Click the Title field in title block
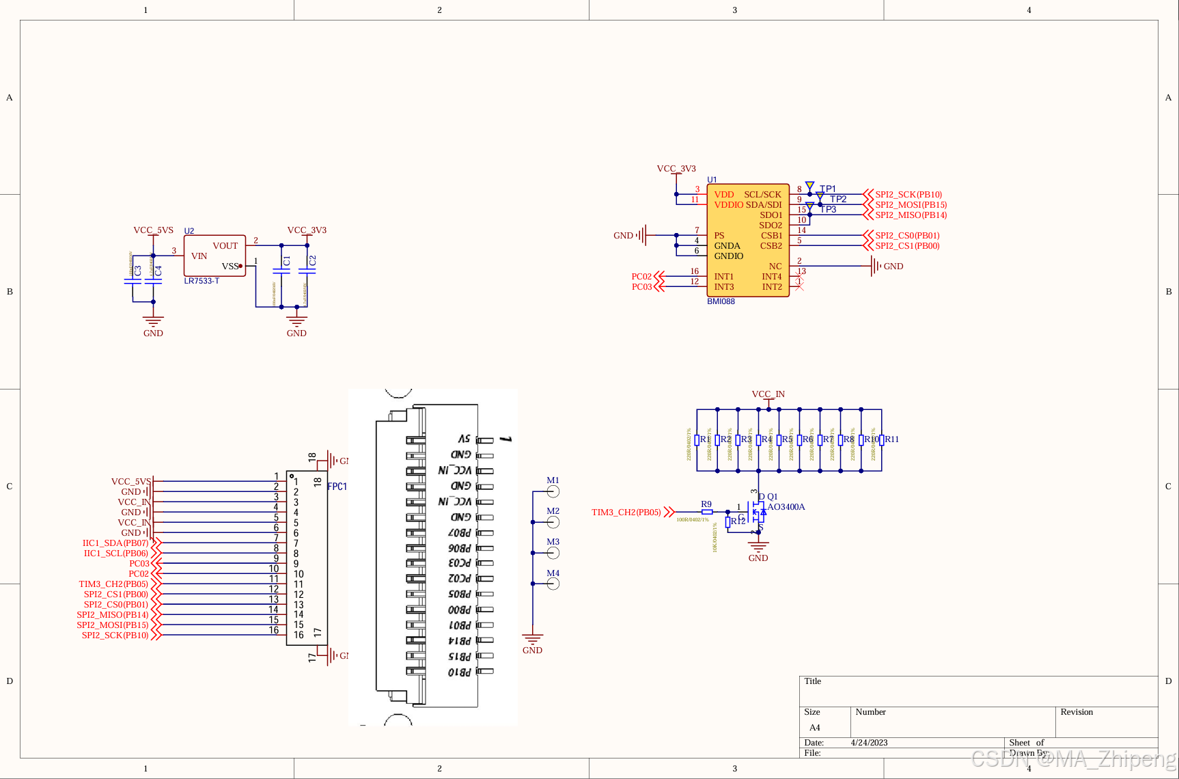 (979, 692)
